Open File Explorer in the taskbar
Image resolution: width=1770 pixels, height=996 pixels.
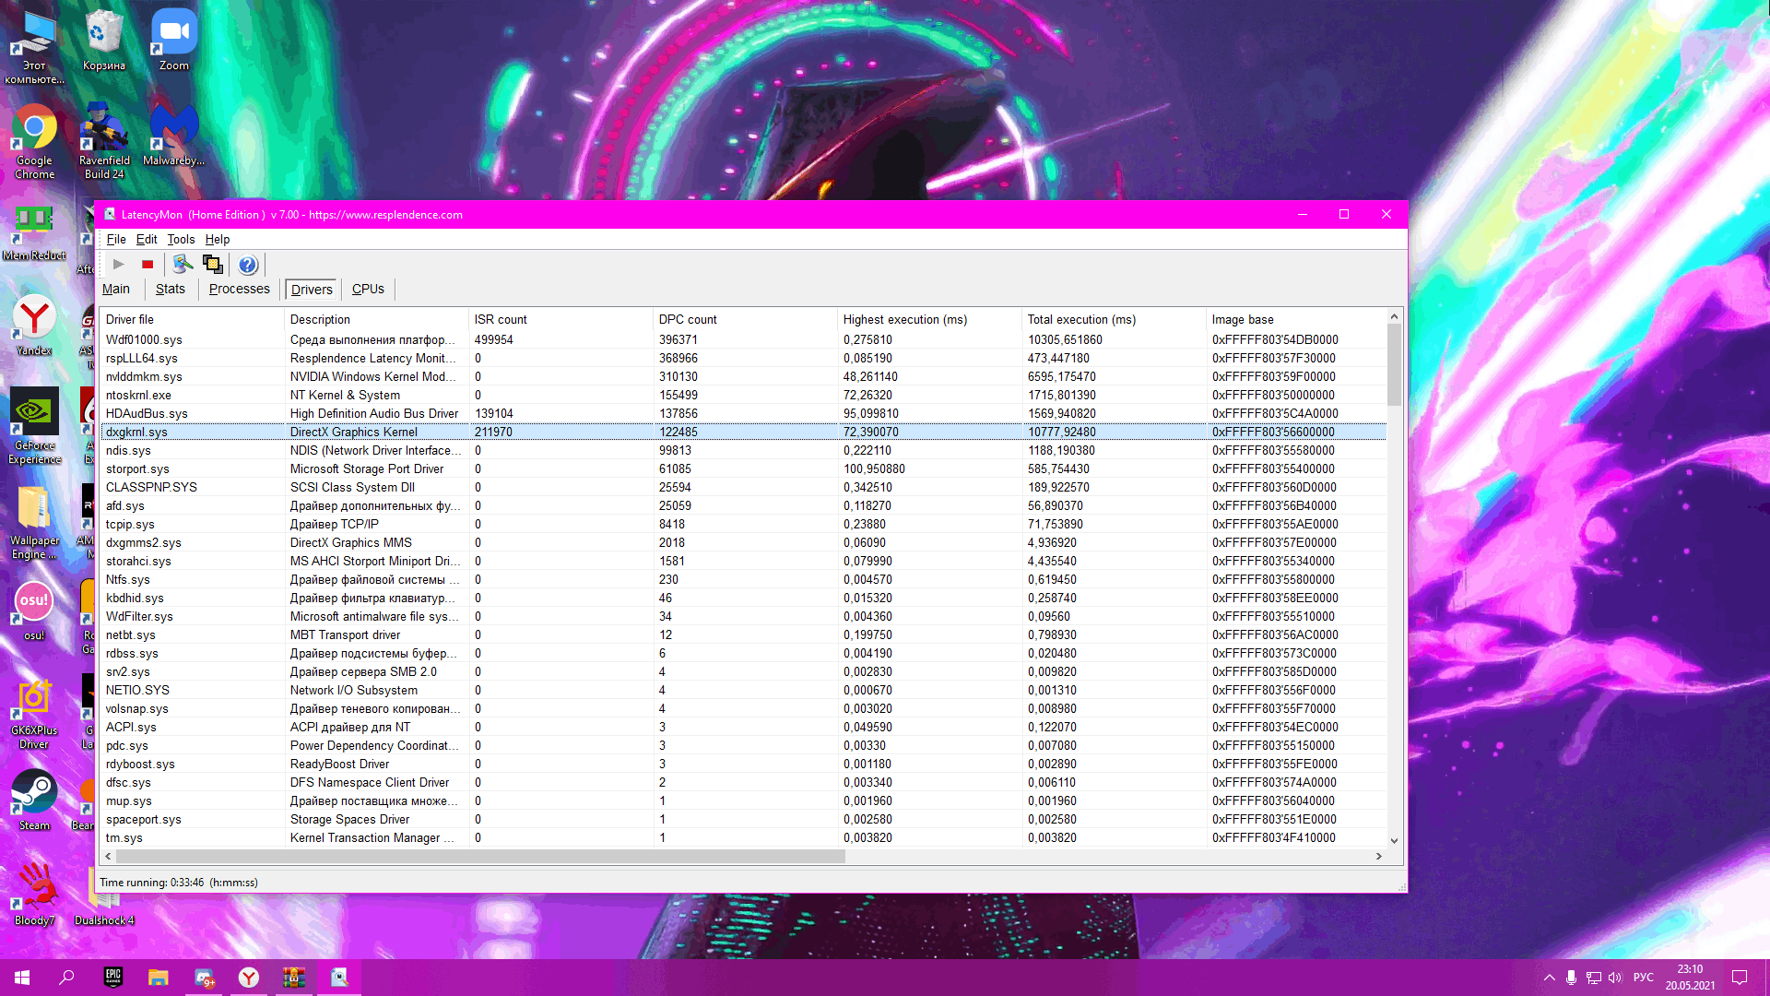159,977
